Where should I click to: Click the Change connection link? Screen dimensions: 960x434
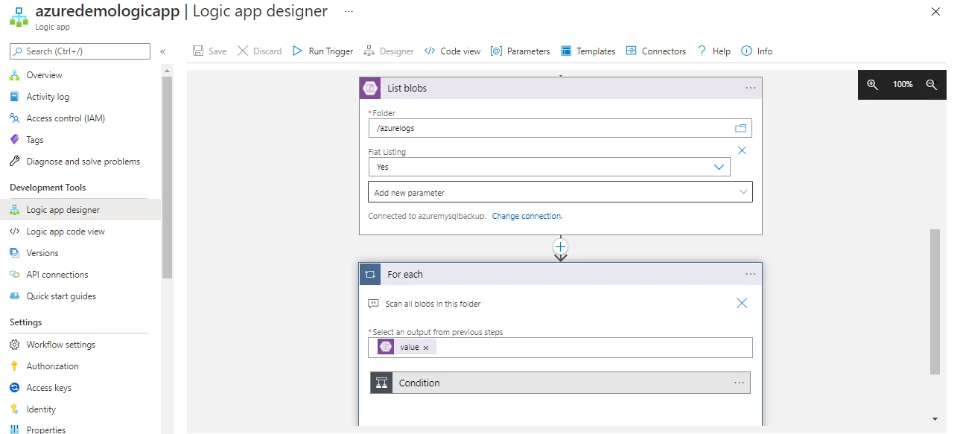click(527, 215)
